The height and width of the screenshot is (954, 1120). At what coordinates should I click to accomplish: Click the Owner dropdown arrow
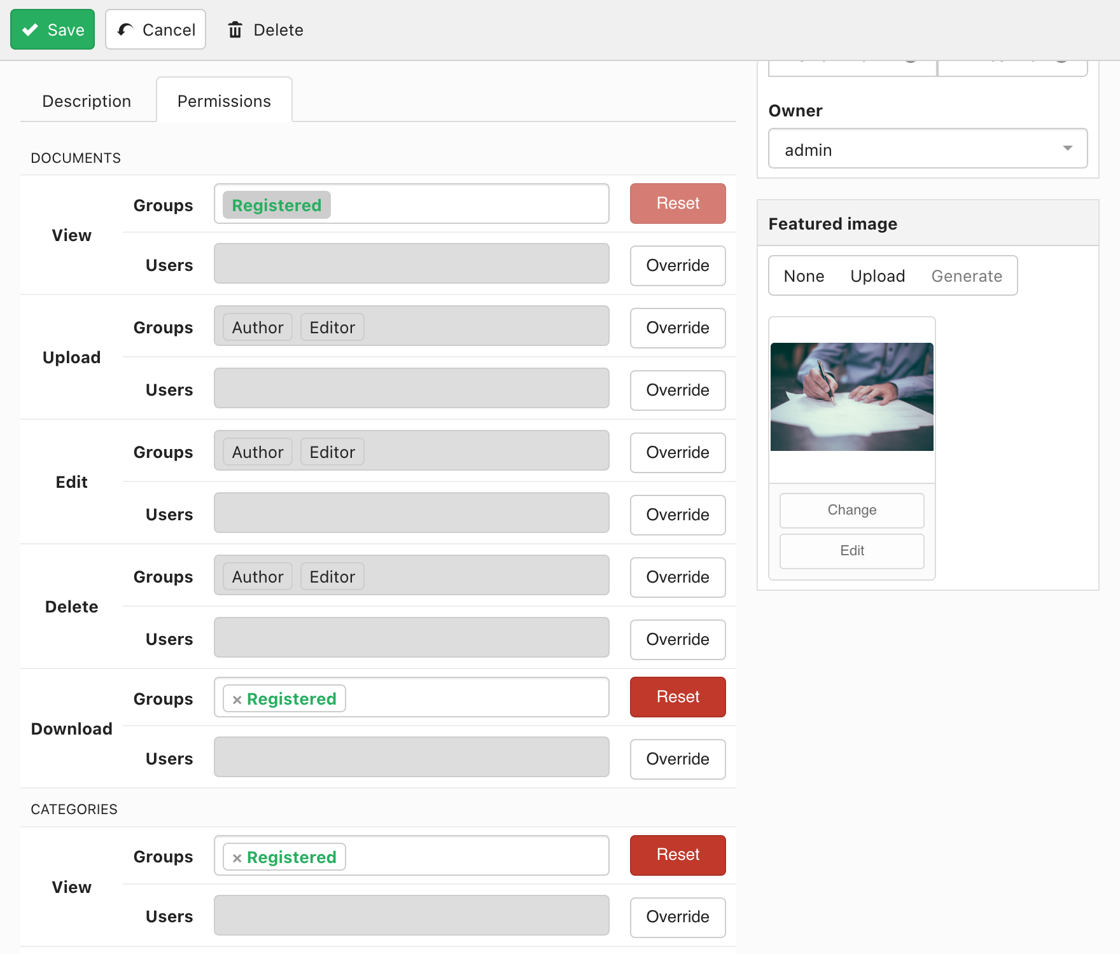(x=1067, y=149)
